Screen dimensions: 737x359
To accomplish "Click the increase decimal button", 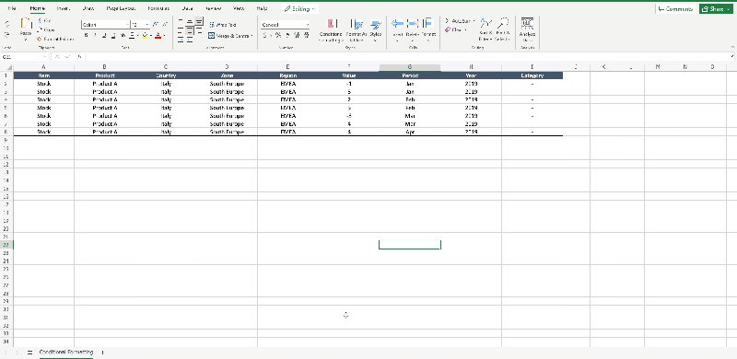I will [x=297, y=35].
